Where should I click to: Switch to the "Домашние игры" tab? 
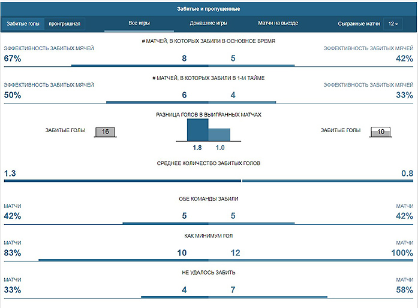pyautogui.click(x=208, y=23)
